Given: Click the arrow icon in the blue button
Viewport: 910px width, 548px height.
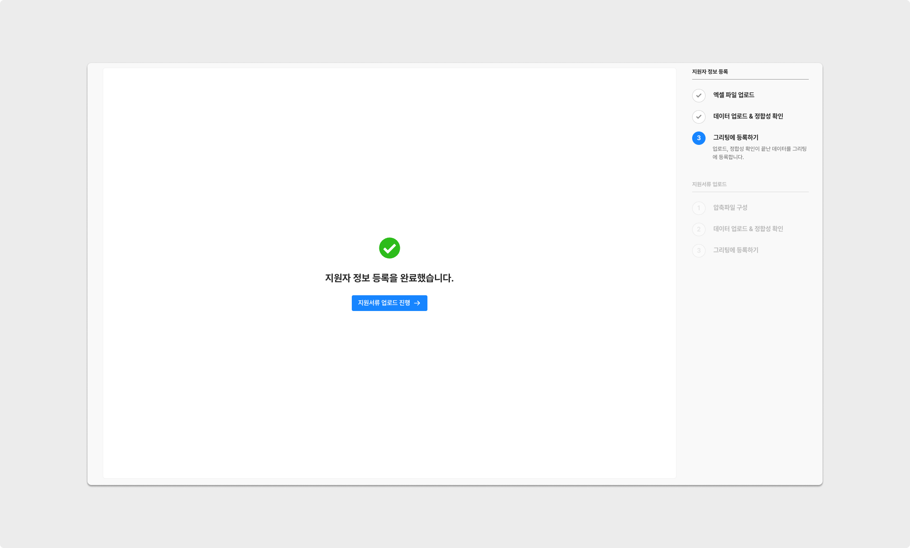Looking at the screenshot, I should click(417, 303).
